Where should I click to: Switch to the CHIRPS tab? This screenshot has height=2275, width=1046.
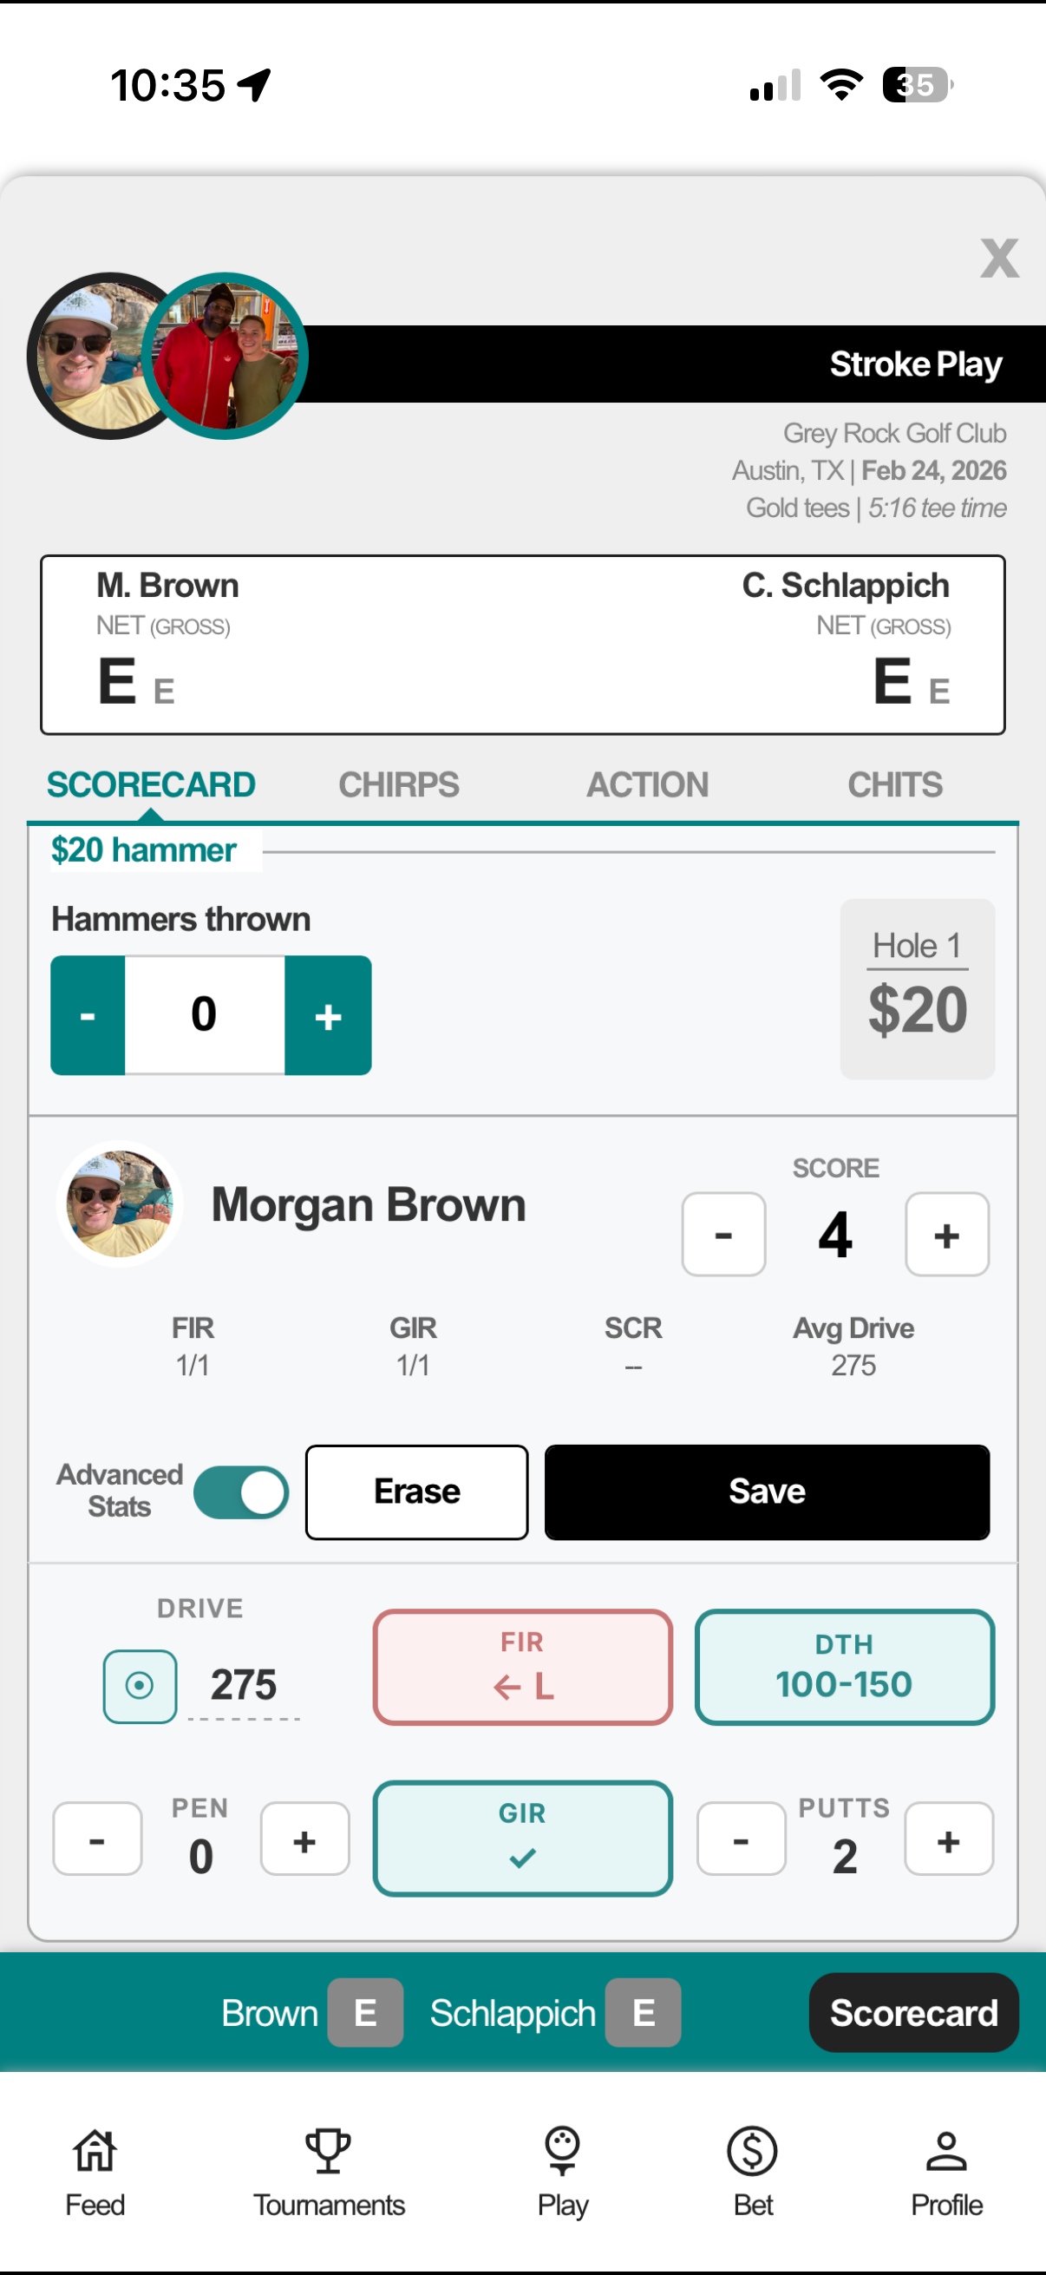399,784
